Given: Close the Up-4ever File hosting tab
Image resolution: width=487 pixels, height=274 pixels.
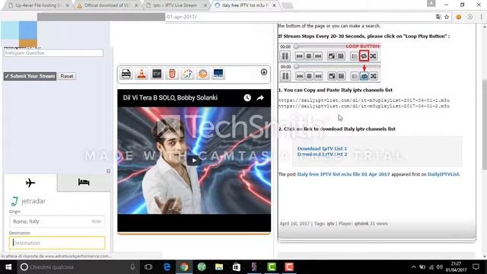Looking at the screenshot, I should 68,5.
